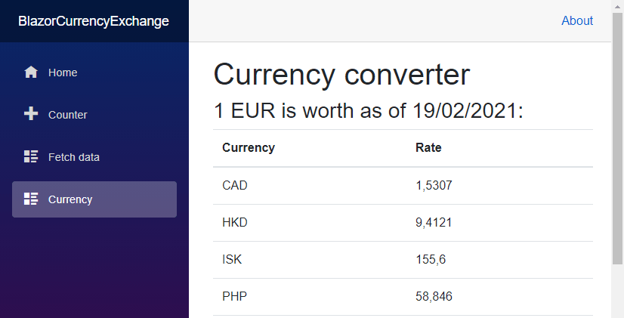Select the Fetch data text label
624x318 pixels.
point(74,157)
